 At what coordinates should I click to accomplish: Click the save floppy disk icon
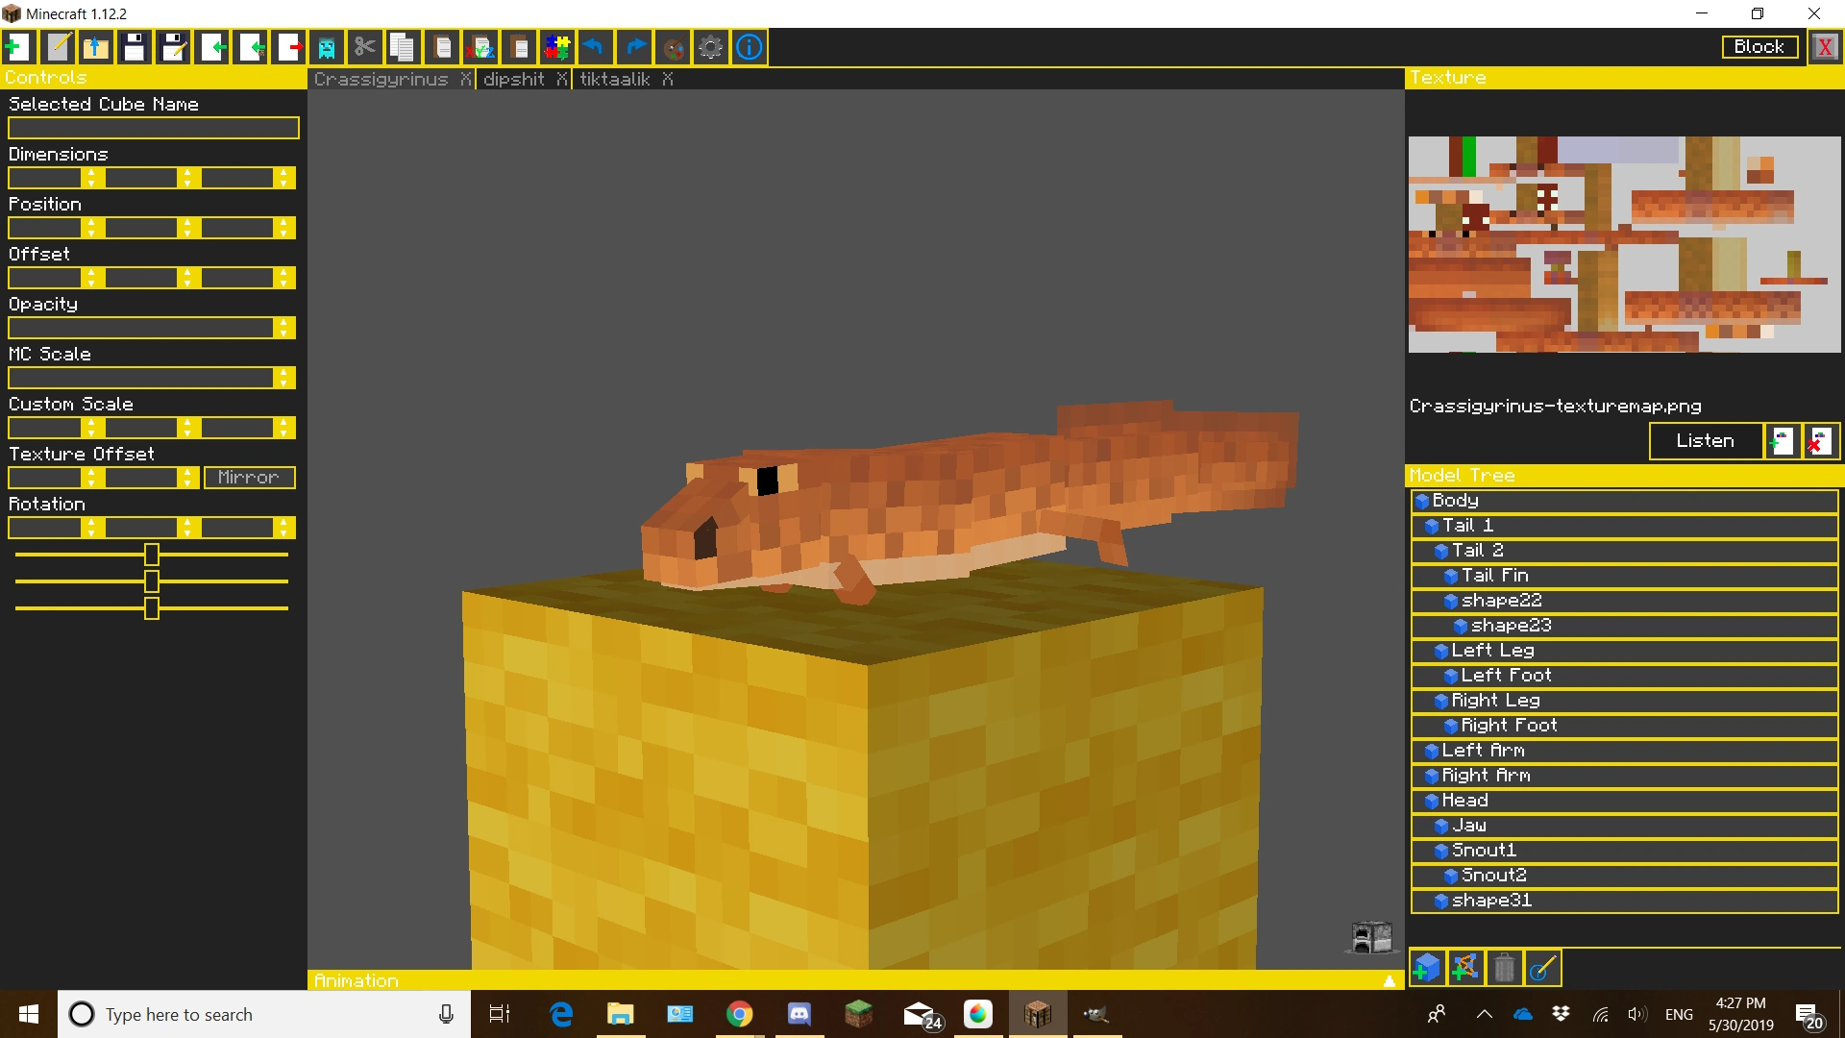[x=135, y=47]
